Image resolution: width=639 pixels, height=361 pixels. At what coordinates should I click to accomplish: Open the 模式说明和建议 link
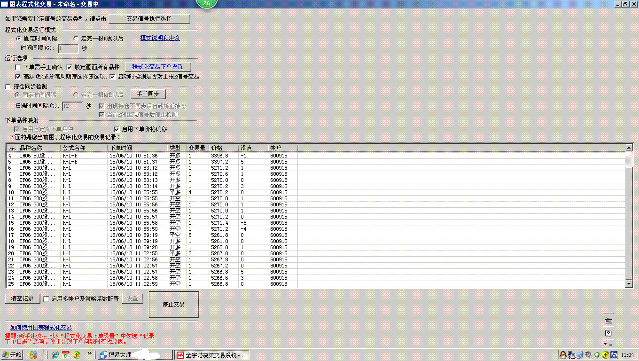(x=160, y=38)
